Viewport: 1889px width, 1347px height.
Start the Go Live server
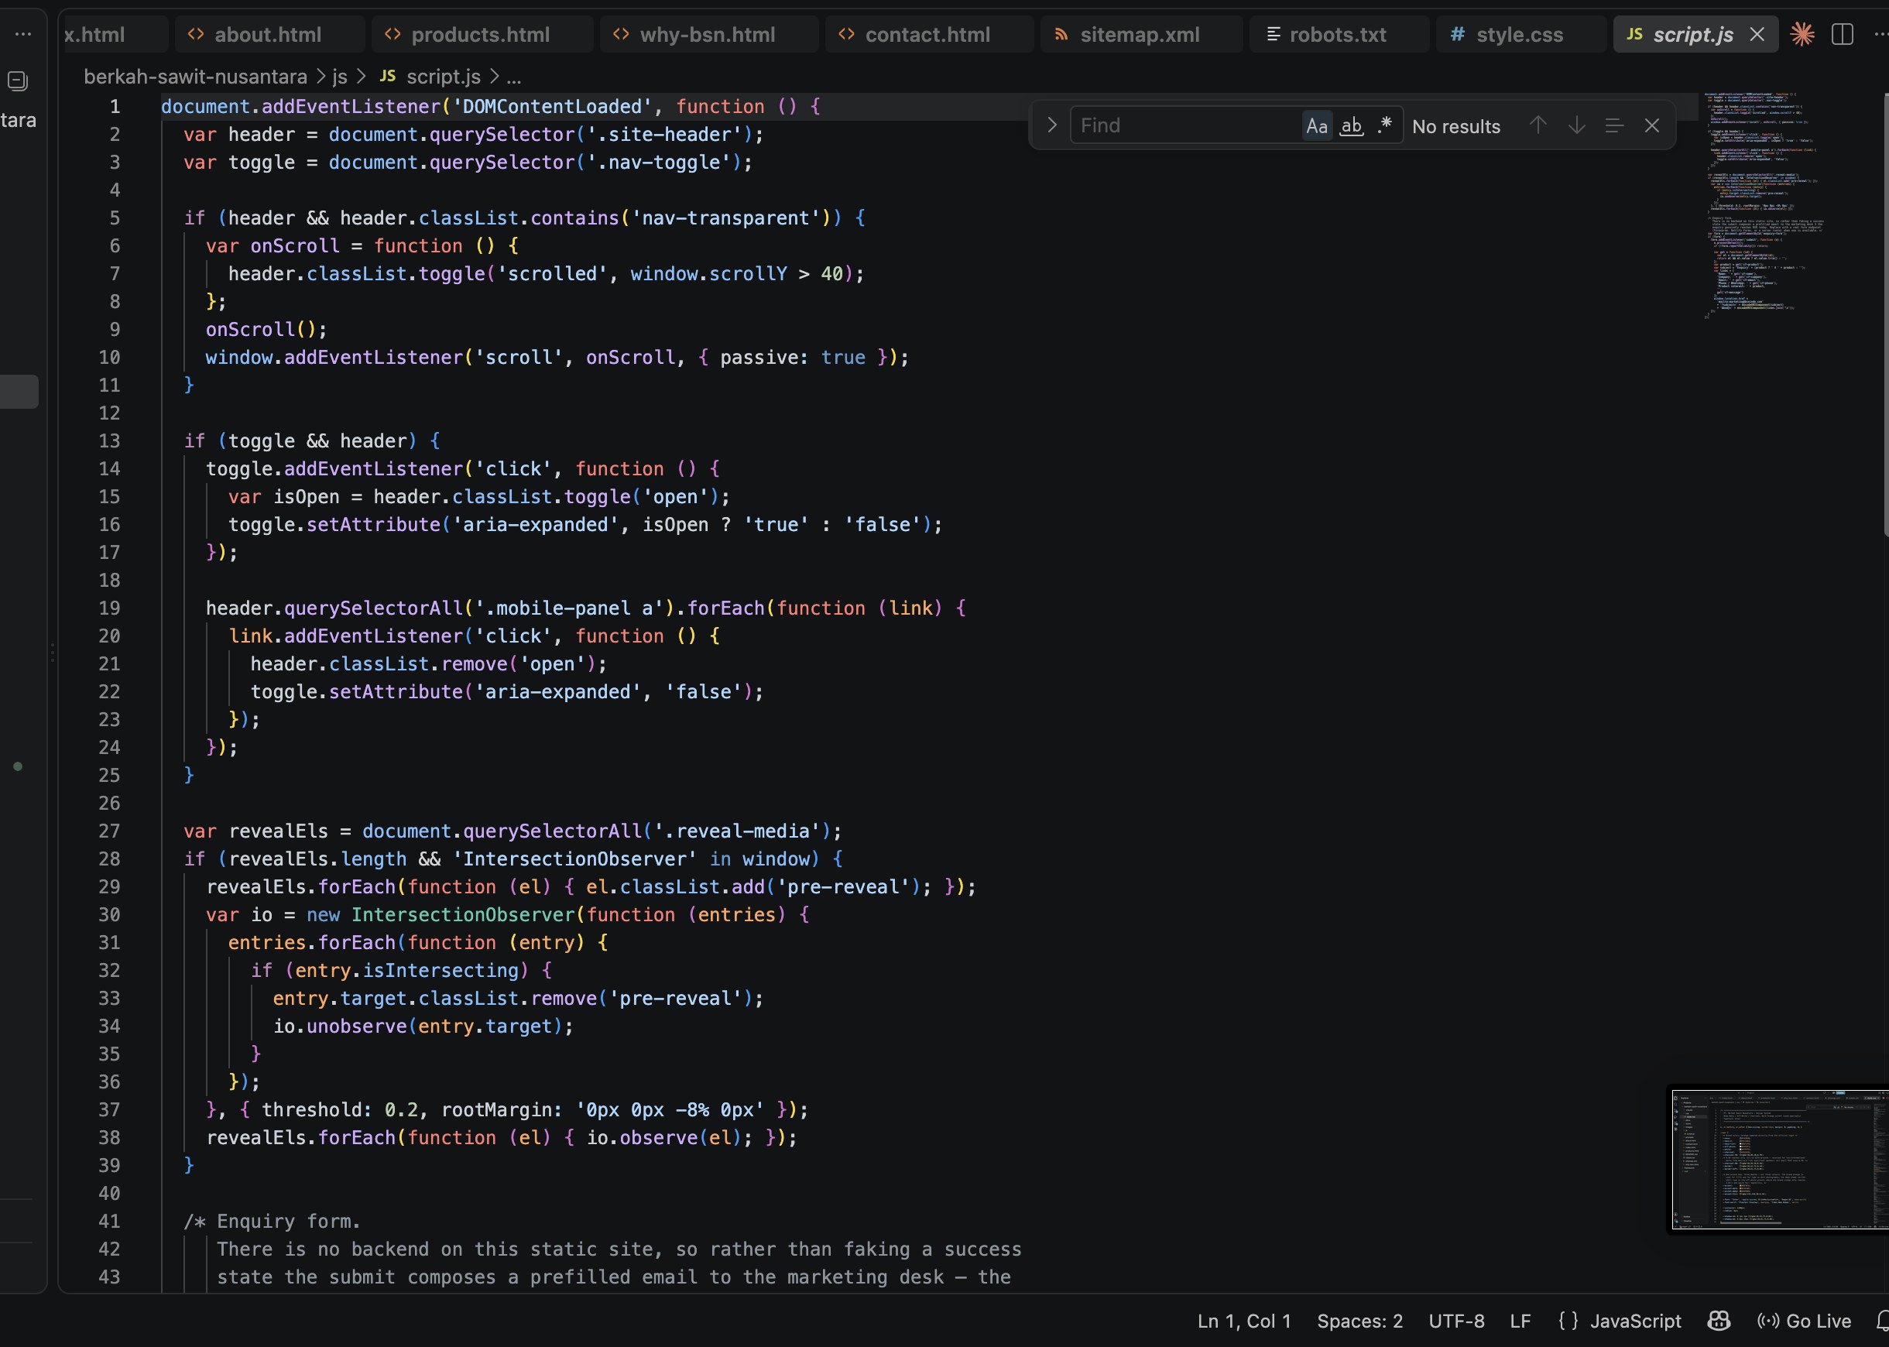point(1805,1321)
